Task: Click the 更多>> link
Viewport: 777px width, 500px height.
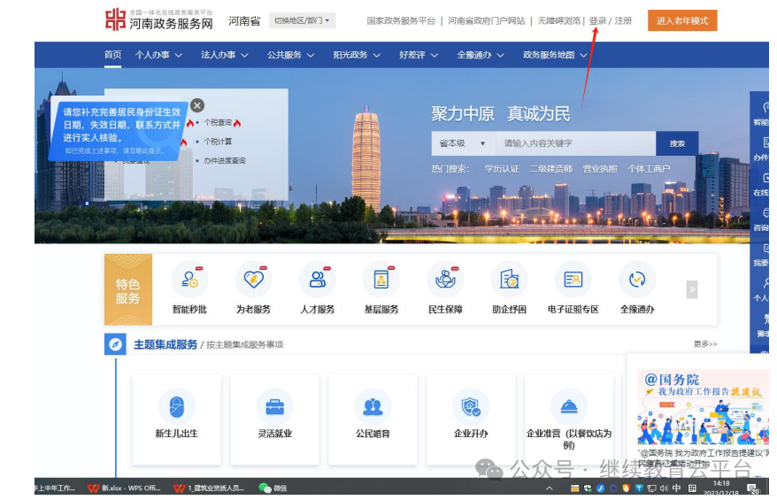Action: point(705,344)
